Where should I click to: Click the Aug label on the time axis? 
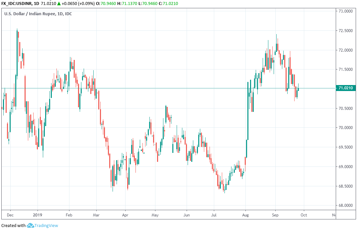pyautogui.click(x=246, y=215)
